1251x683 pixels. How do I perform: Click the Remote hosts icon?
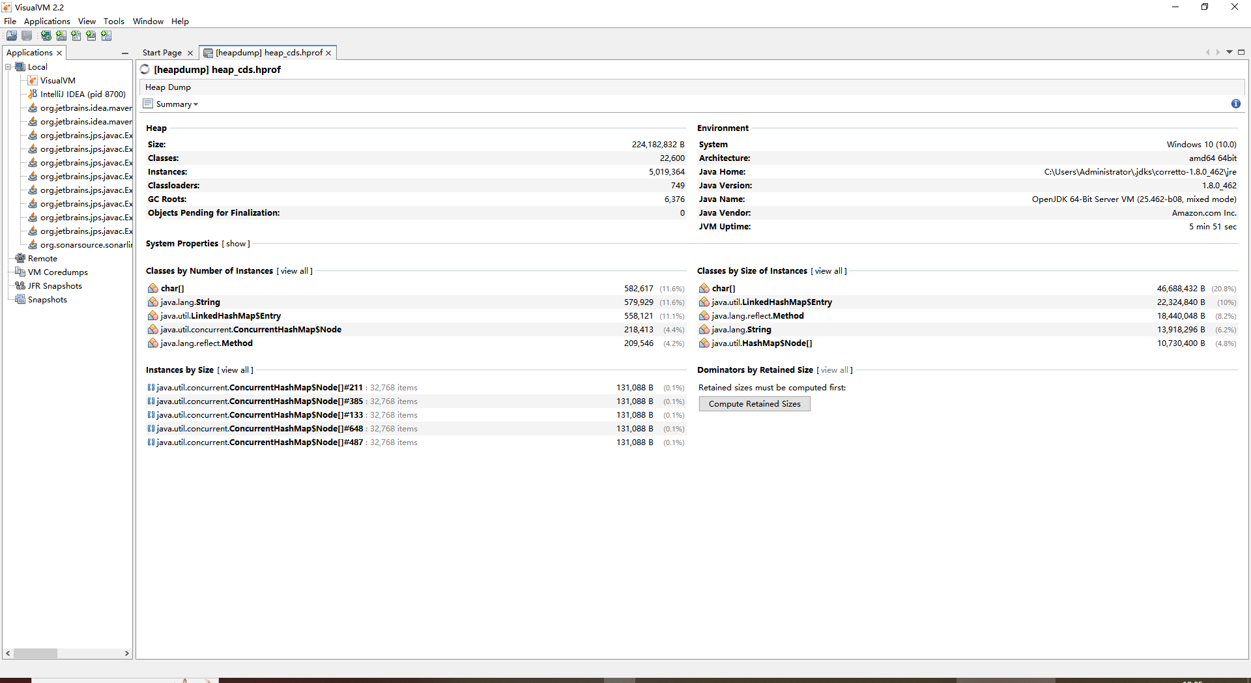(20, 258)
